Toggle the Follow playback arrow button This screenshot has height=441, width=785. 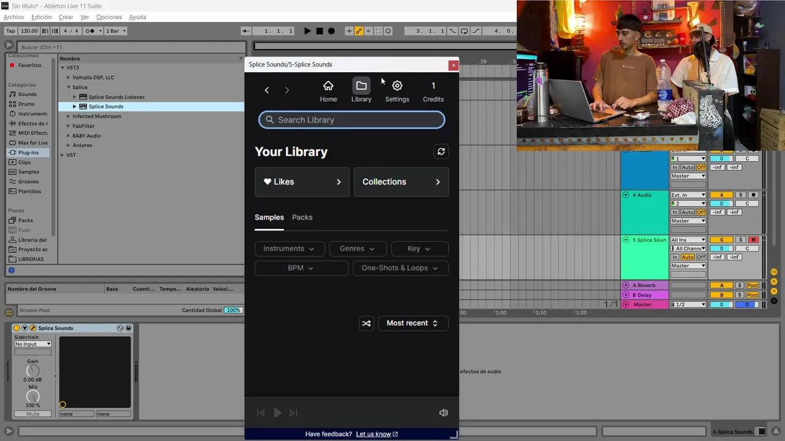coord(246,31)
